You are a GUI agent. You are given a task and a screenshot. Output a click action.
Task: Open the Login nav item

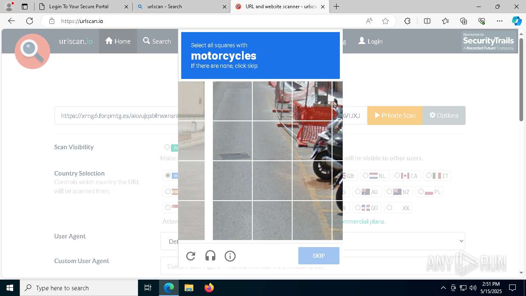[370, 41]
